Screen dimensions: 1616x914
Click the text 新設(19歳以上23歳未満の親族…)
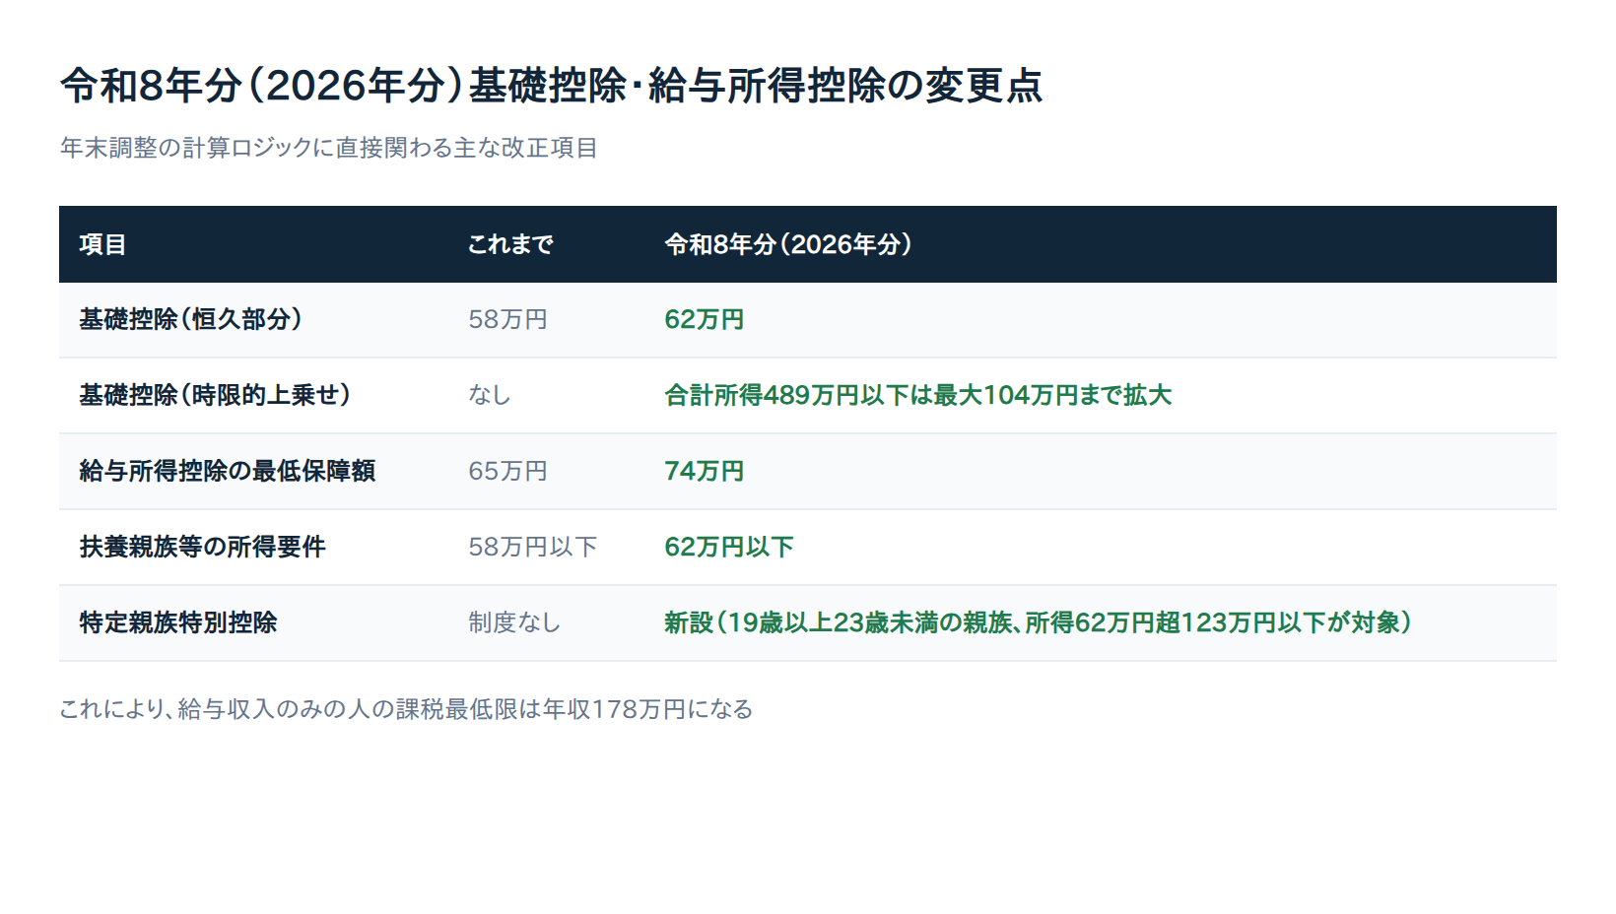coord(1039,622)
